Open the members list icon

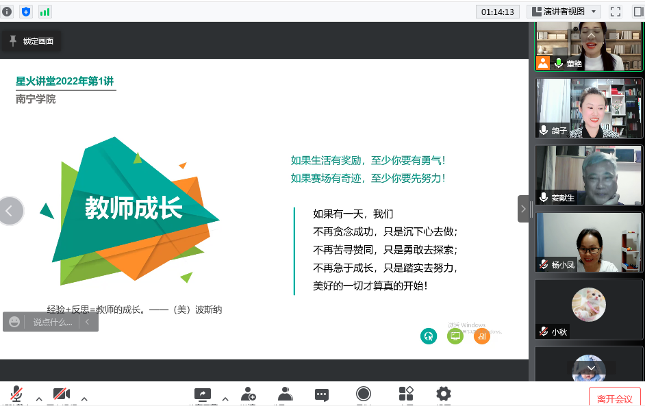pos(286,394)
